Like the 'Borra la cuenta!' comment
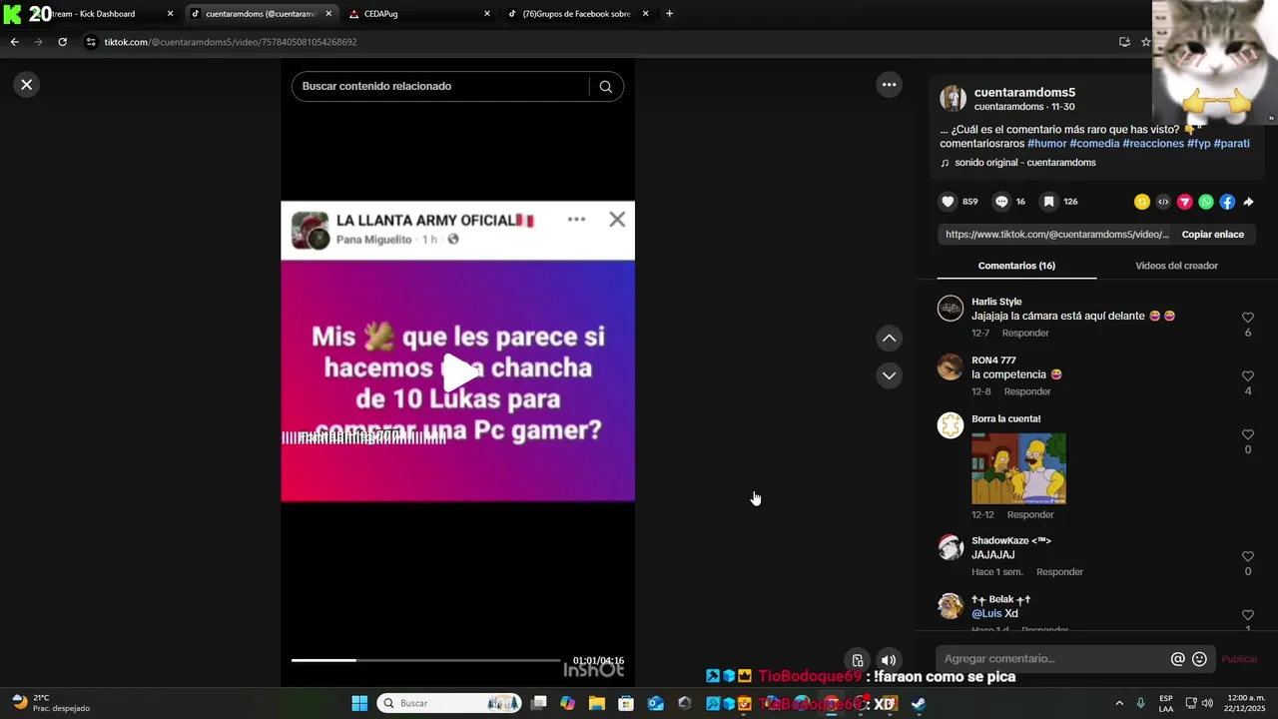This screenshot has width=1278, height=719. 1247,435
